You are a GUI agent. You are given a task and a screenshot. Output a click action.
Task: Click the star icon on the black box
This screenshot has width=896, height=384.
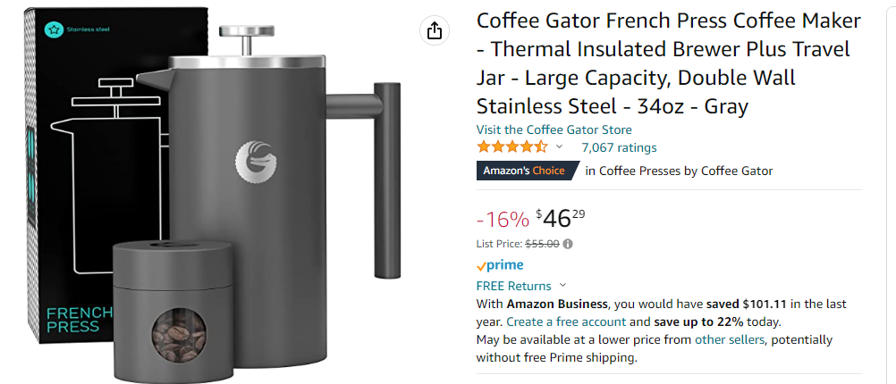pyautogui.click(x=54, y=28)
